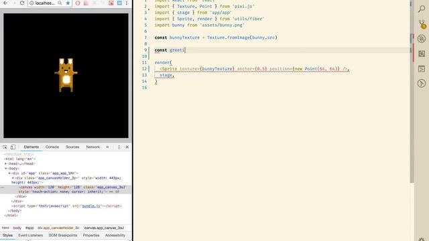Click the editor vertical scrollbar
The width and height of the screenshot is (429, 241).
click(x=412, y=92)
